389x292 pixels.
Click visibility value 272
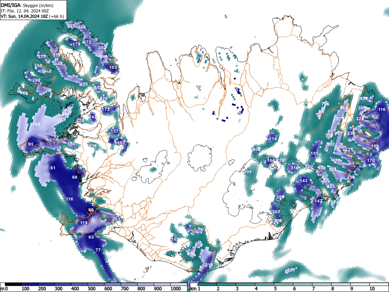tap(87, 42)
